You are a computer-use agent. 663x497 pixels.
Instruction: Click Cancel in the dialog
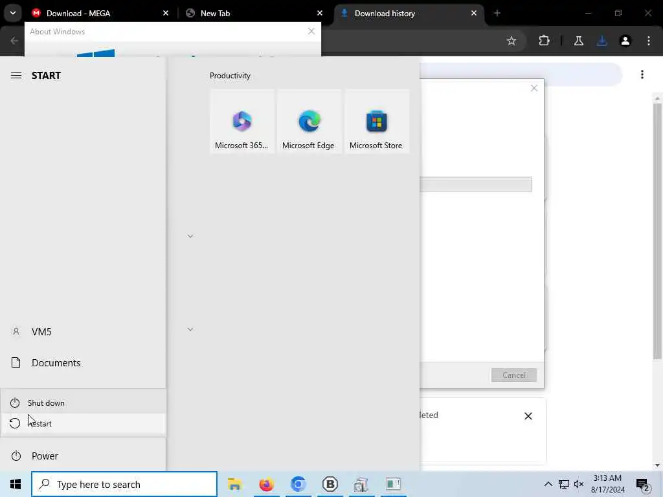tap(514, 375)
